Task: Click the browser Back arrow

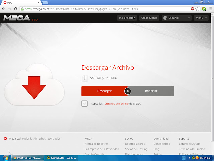Action: coord(4,9)
